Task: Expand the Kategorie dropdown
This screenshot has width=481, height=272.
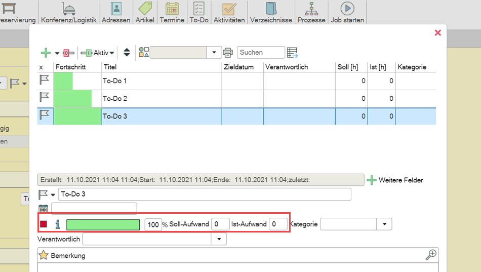Action: 384,224
